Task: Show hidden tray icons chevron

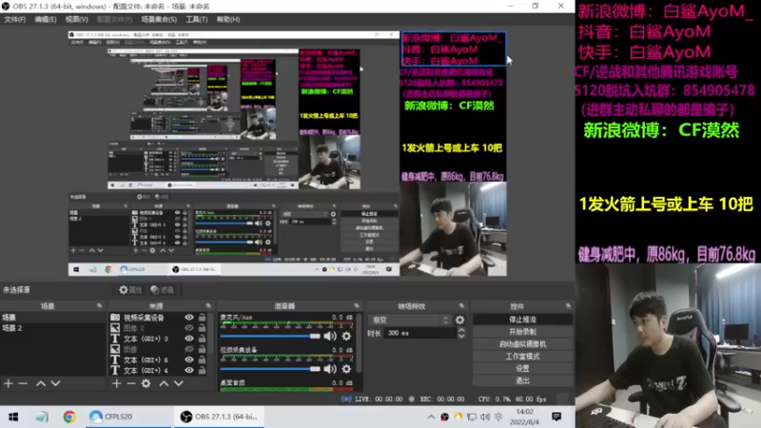Action: point(431,417)
